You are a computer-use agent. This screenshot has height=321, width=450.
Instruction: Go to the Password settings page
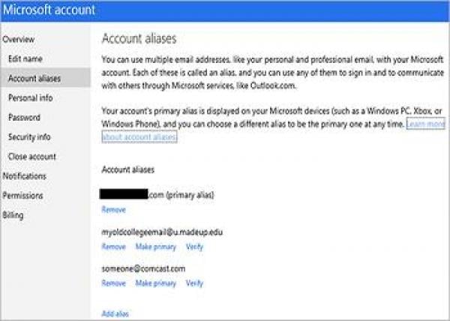pyautogui.click(x=24, y=117)
